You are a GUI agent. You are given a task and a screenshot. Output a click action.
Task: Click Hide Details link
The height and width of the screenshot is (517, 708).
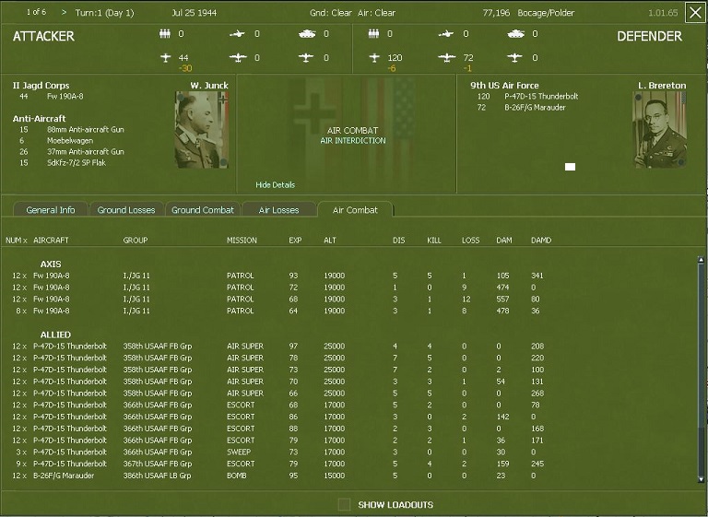click(275, 184)
